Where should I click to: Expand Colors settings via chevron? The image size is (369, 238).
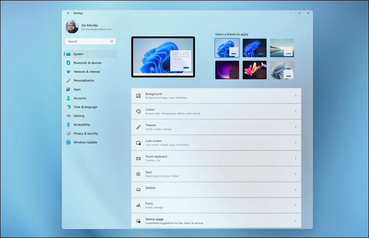coord(296,111)
